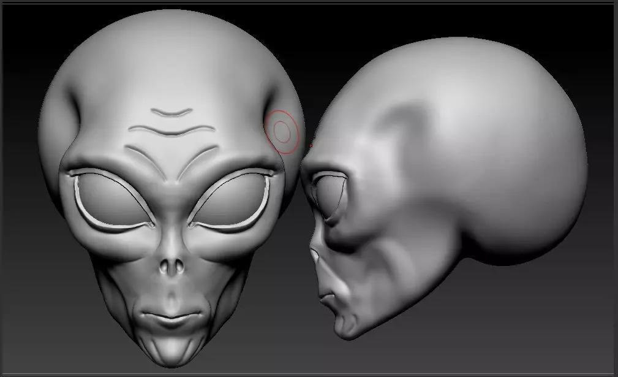Viewport: 618px width, 377px height.
Task: Click the side-profile alien's lips
Action: (x=328, y=298)
